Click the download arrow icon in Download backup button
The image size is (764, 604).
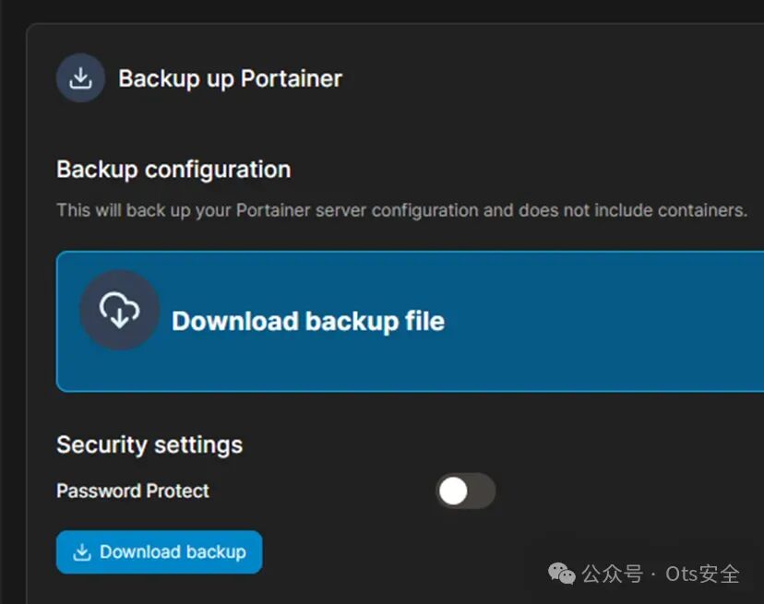pos(82,552)
